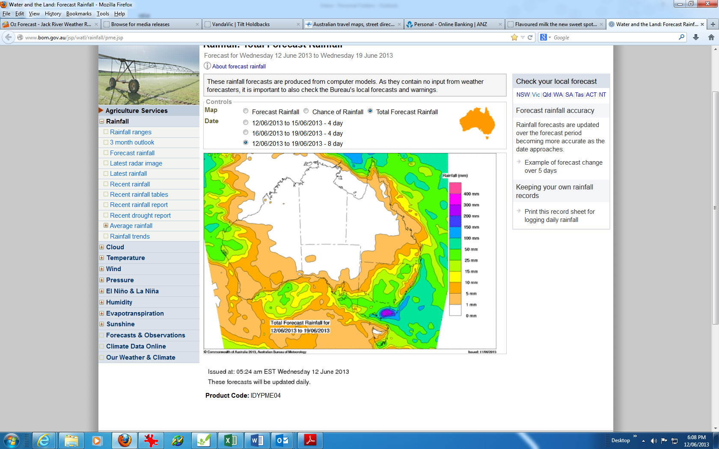Click the browser back arrow button

pos(9,38)
